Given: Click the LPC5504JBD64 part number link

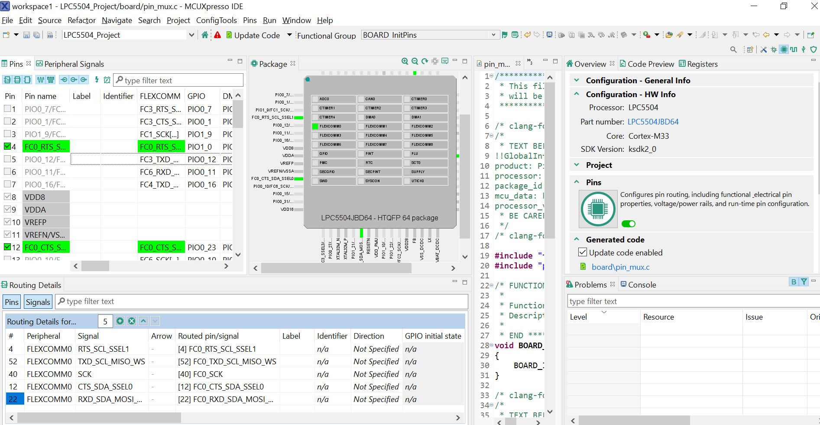Looking at the screenshot, I should point(653,122).
